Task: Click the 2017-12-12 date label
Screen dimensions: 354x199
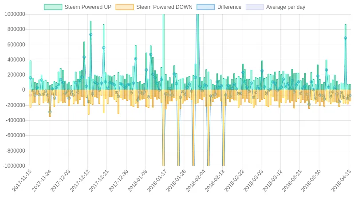Action: click(80, 180)
